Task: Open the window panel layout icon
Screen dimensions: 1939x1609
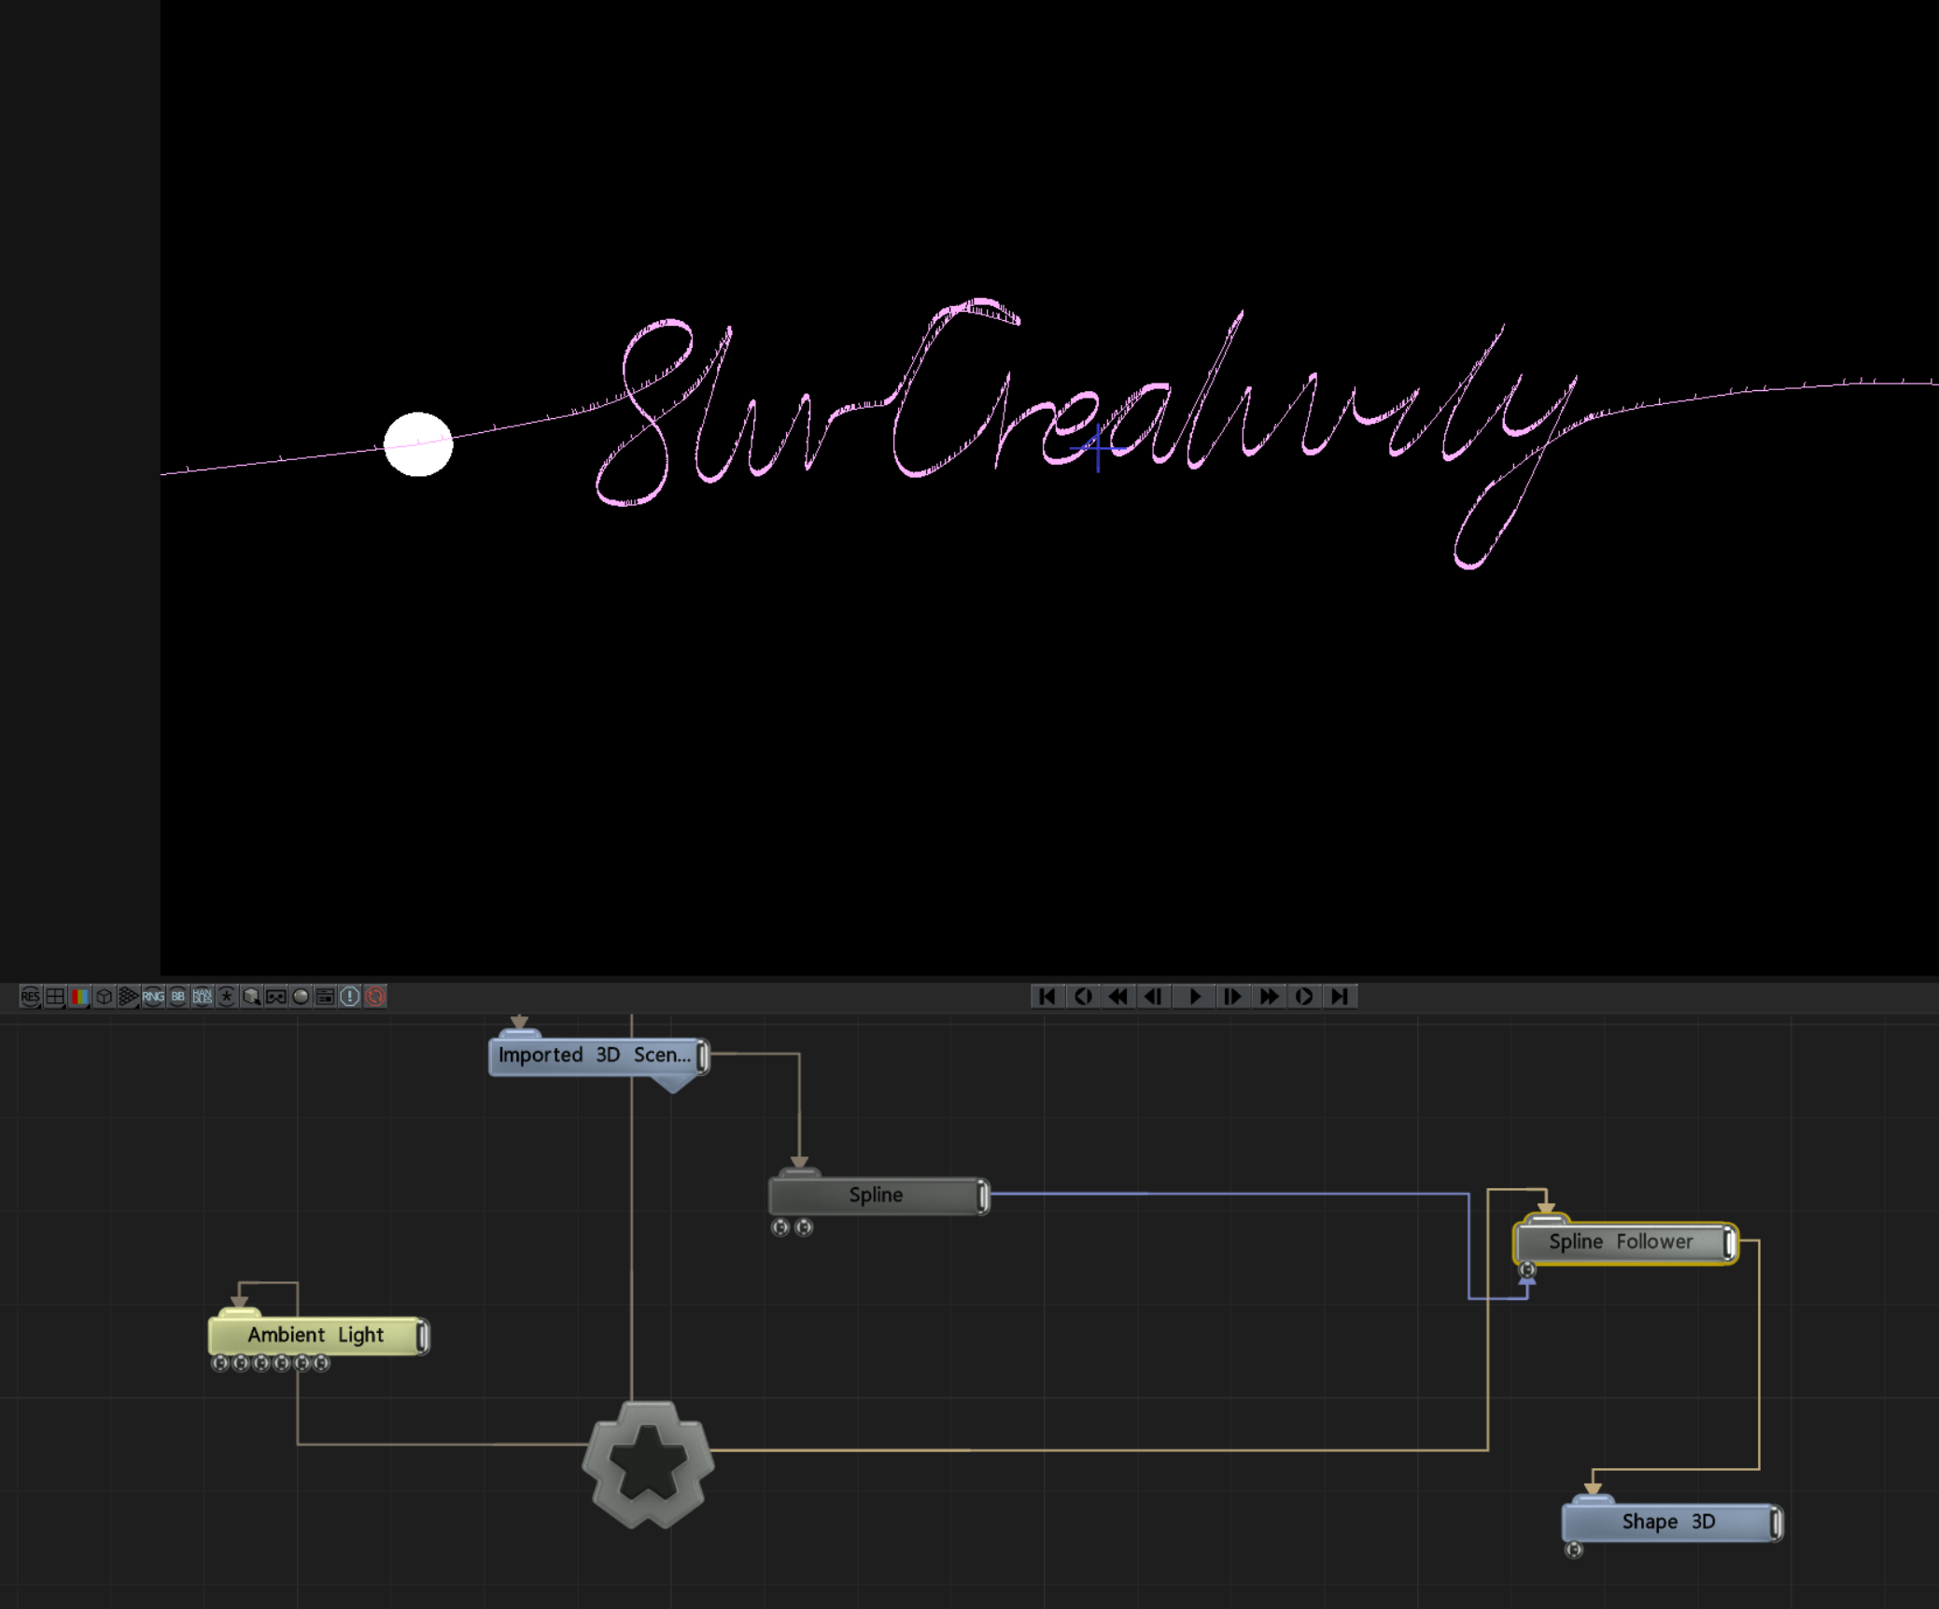Action: click(325, 996)
